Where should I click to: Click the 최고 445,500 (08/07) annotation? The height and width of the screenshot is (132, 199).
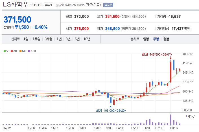157,54
